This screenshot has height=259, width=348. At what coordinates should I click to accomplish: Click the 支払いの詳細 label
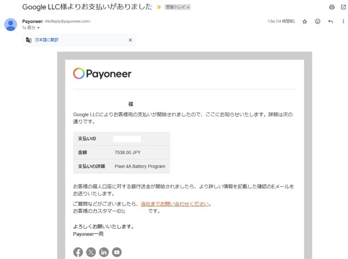pos(91,166)
